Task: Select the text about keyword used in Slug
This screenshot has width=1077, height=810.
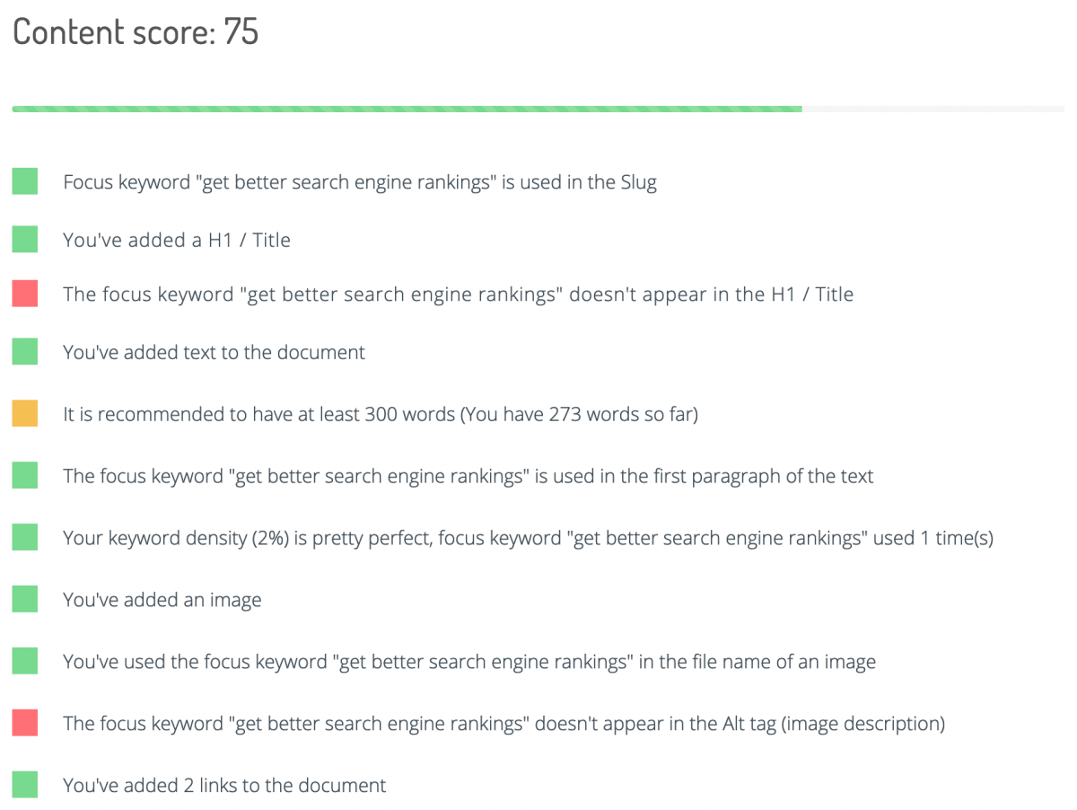Action: [360, 182]
